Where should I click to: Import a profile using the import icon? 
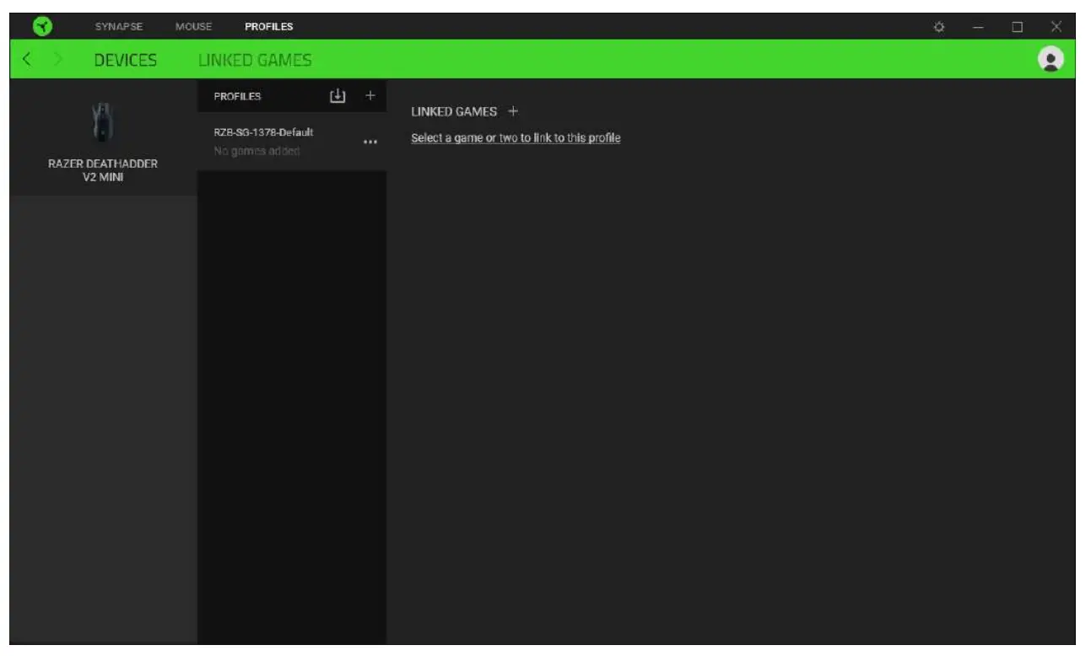point(338,96)
